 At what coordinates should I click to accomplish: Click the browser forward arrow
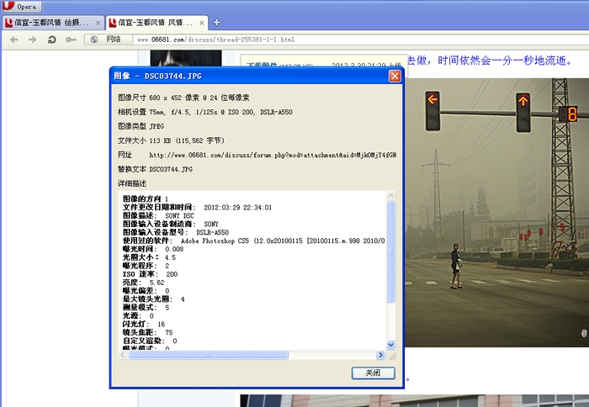[33, 40]
